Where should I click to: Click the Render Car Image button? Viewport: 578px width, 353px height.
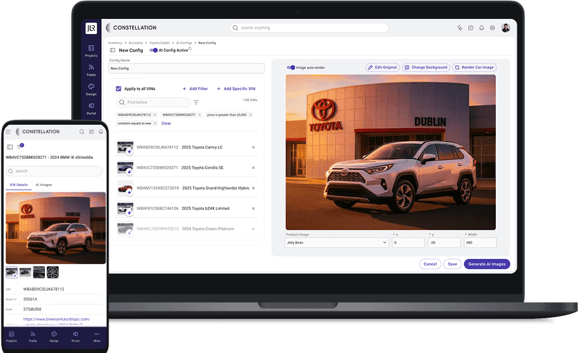coord(474,67)
